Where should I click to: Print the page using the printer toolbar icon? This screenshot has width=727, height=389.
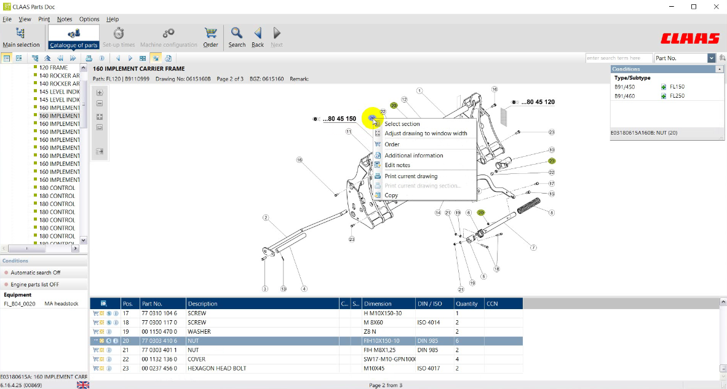coord(89,58)
